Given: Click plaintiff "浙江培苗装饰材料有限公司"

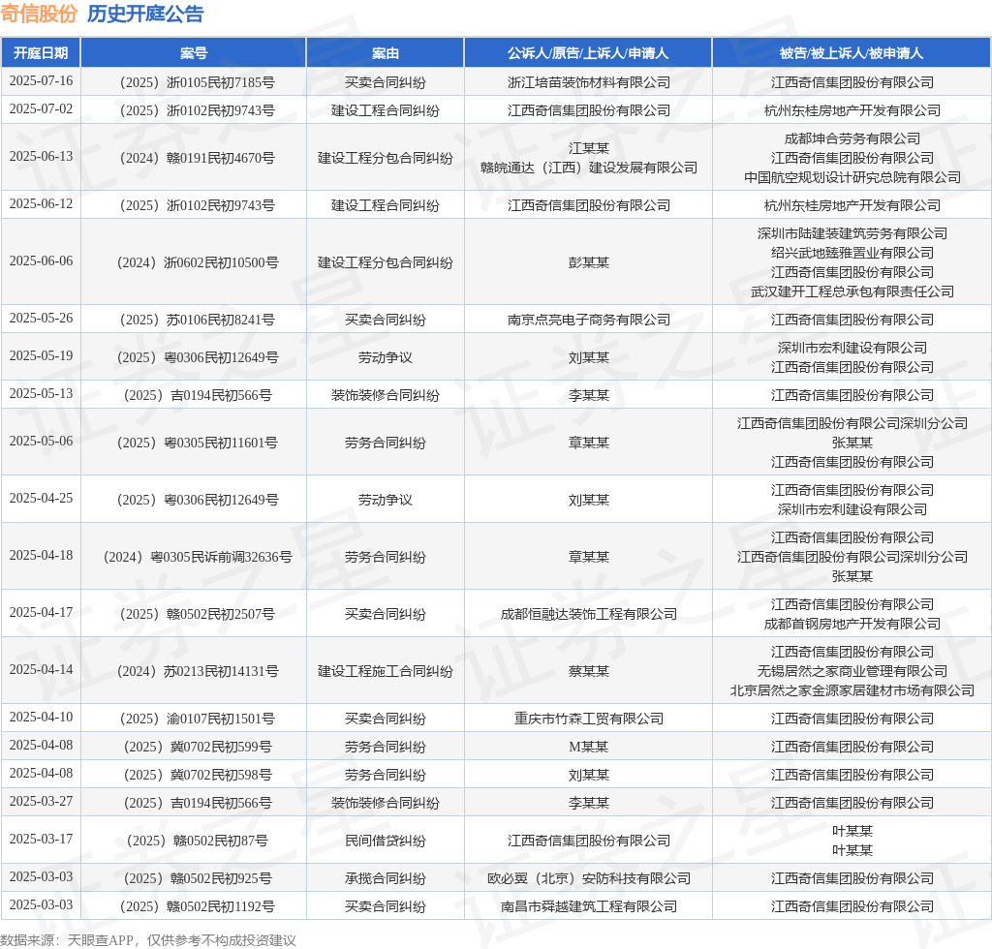Looking at the screenshot, I should coord(588,82).
